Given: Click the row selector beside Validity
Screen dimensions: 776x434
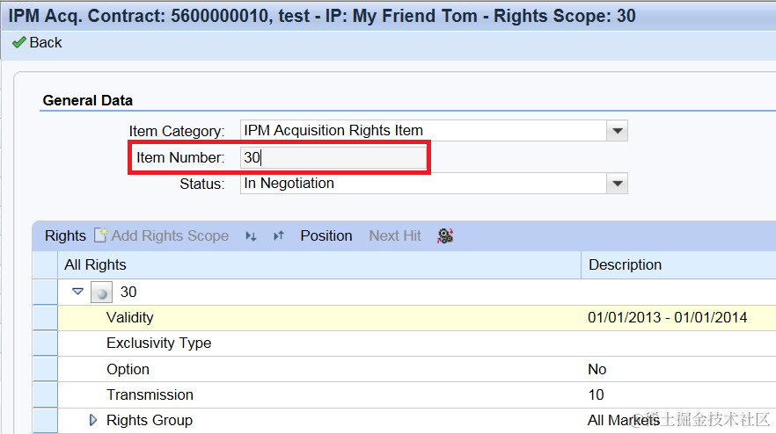Looking at the screenshot, I should [46, 318].
